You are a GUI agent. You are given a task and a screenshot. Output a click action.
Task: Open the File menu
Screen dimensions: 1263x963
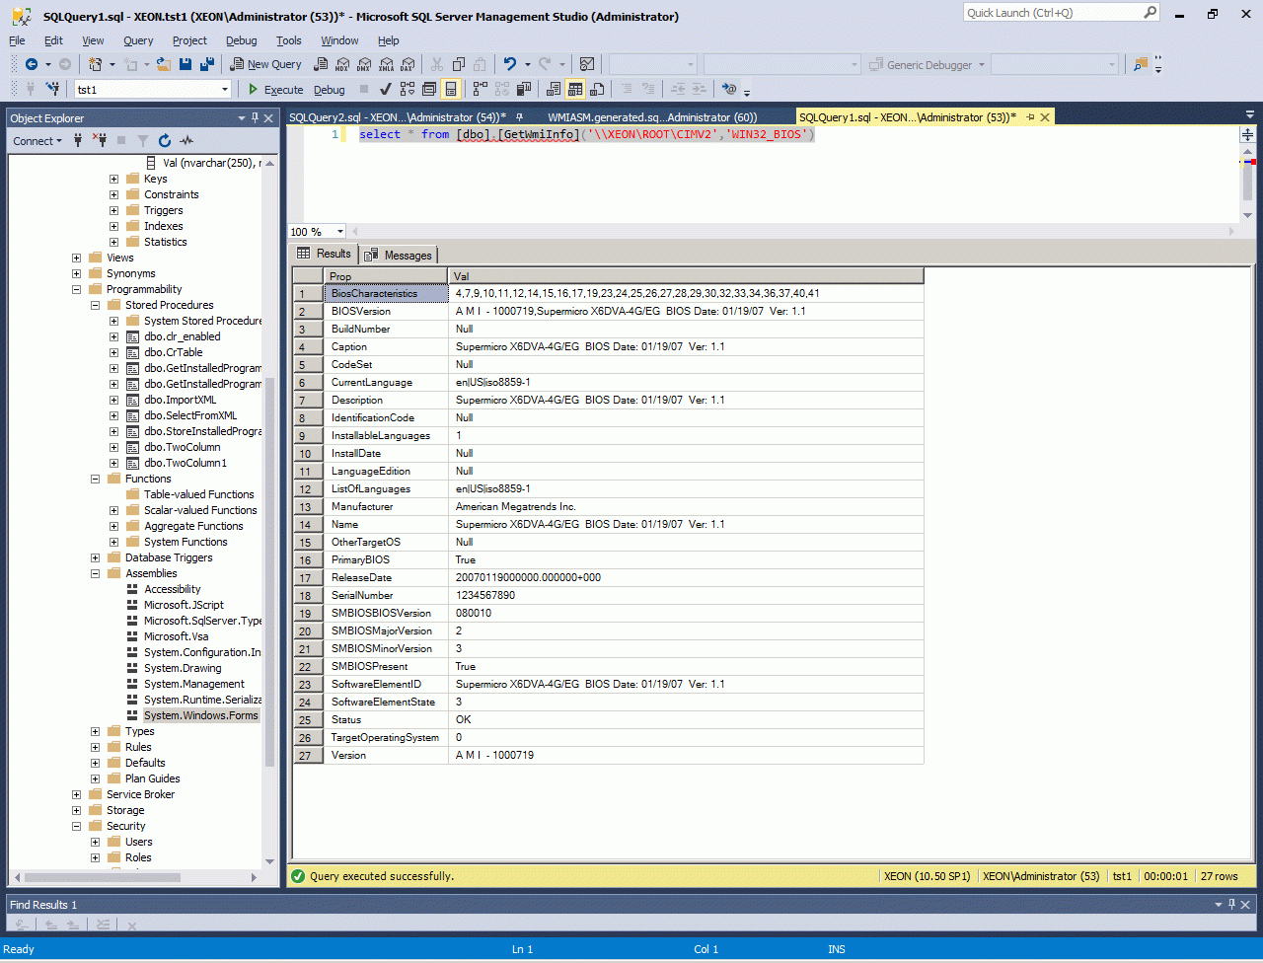[x=17, y=40]
